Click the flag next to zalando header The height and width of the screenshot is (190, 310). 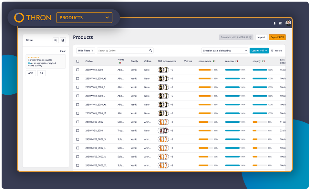click(237, 61)
